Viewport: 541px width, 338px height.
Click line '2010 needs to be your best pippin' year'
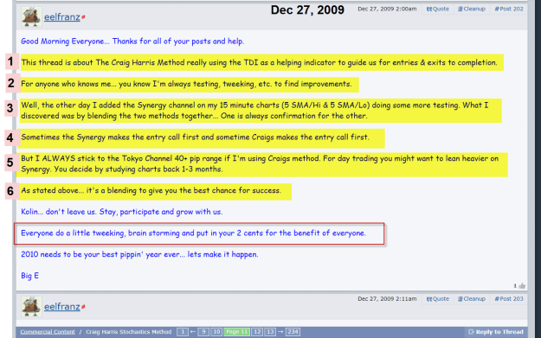point(139,254)
